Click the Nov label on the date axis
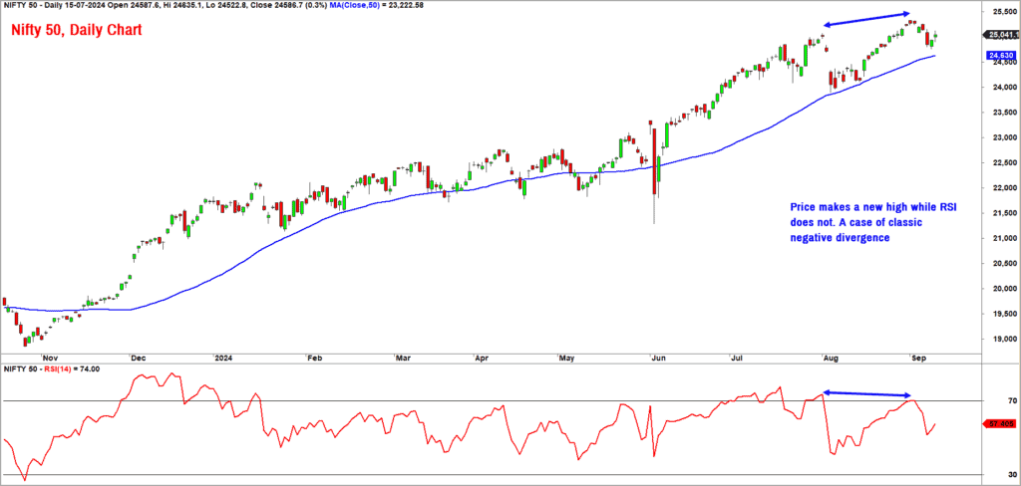The width and height of the screenshot is (1021, 486). pyautogui.click(x=49, y=359)
